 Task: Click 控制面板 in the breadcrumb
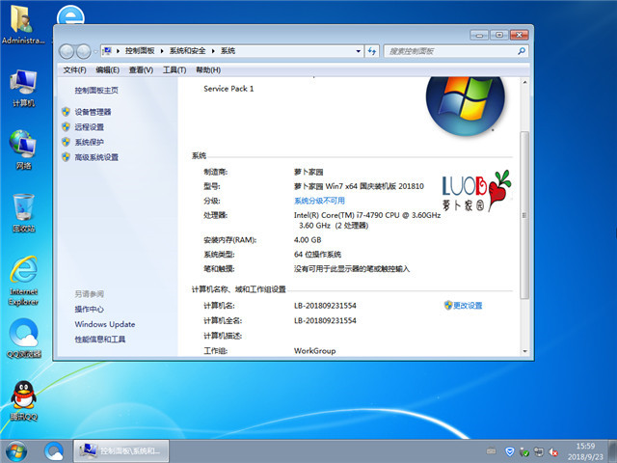(x=140, y=51)
